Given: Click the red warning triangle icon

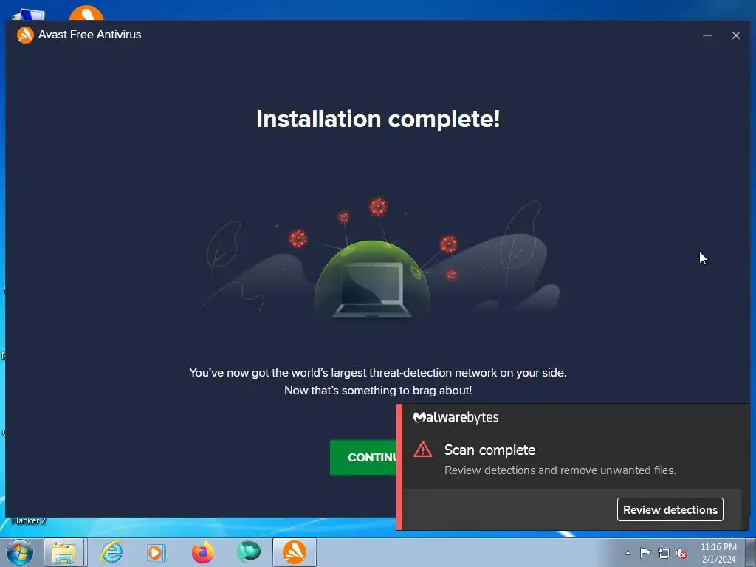Looking at the screenshot, I should pos(423,450).
